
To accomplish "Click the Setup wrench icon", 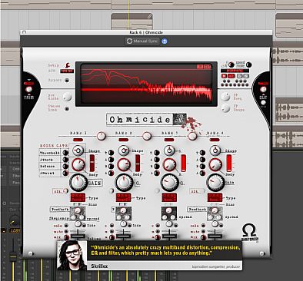I will click(x=68, y=65).
